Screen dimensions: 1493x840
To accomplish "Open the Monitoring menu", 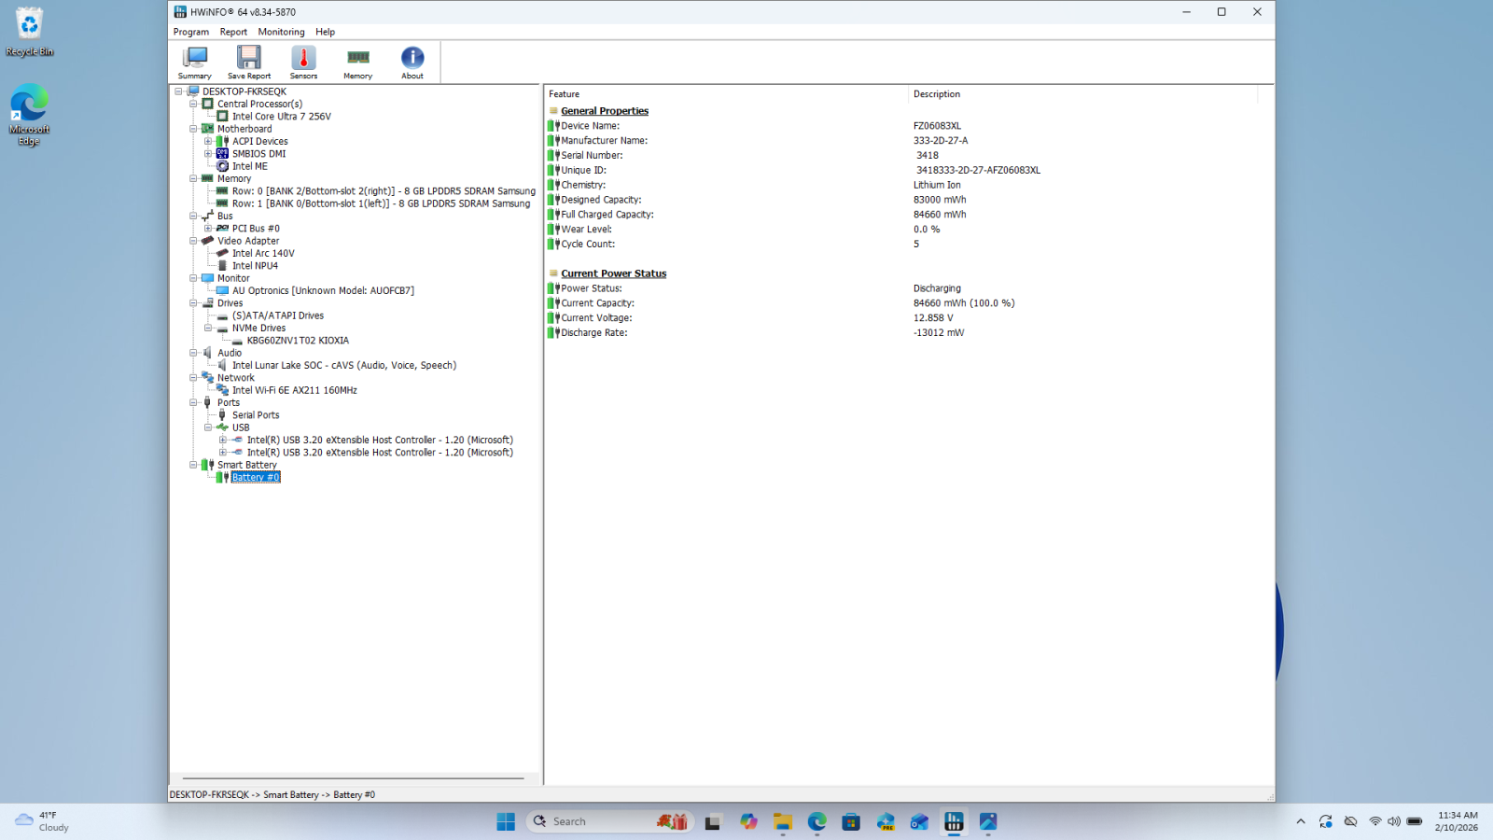I will [281, 32].
